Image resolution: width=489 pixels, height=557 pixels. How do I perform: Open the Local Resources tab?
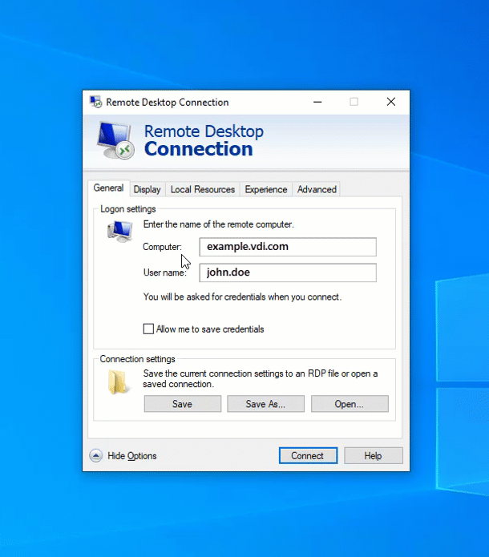click(203, 190)
